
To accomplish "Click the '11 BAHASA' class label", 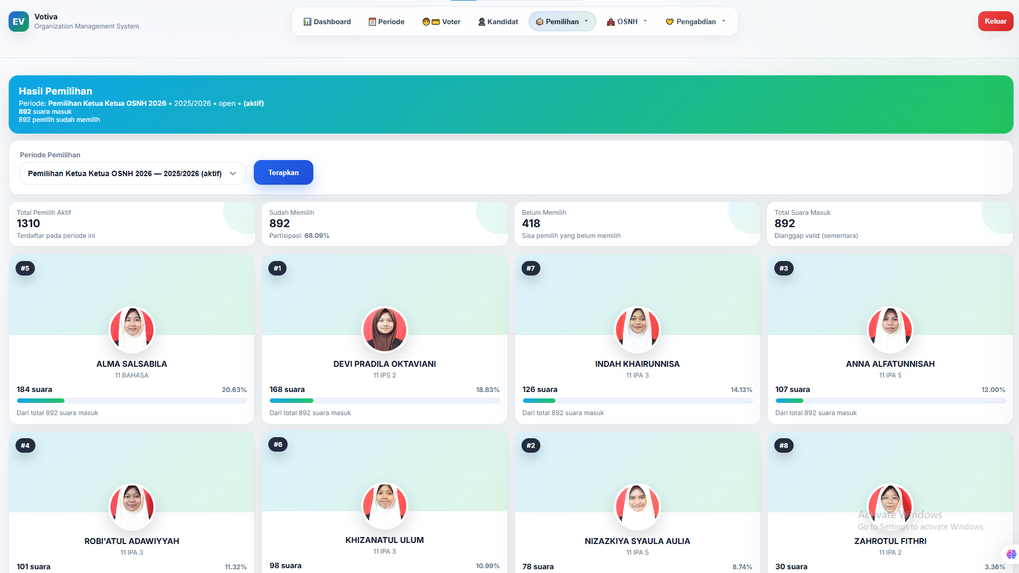I will tap(132, 375).
